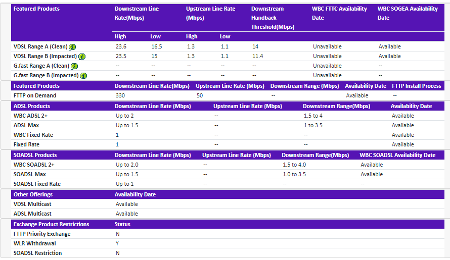Select the ADSL Max row label
450x260 pixels.
(26, 125)
